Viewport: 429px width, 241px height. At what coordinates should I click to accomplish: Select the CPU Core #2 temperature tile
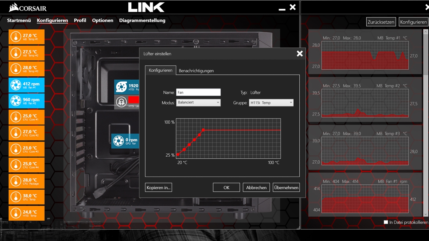click(x=26, y=133)
